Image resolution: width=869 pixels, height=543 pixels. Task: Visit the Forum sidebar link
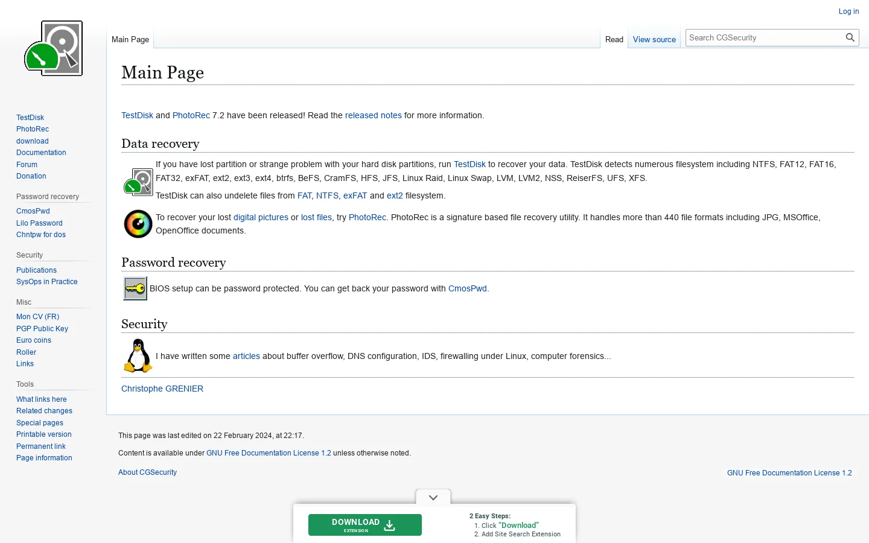pyautogui.click(x=27, y=165)
